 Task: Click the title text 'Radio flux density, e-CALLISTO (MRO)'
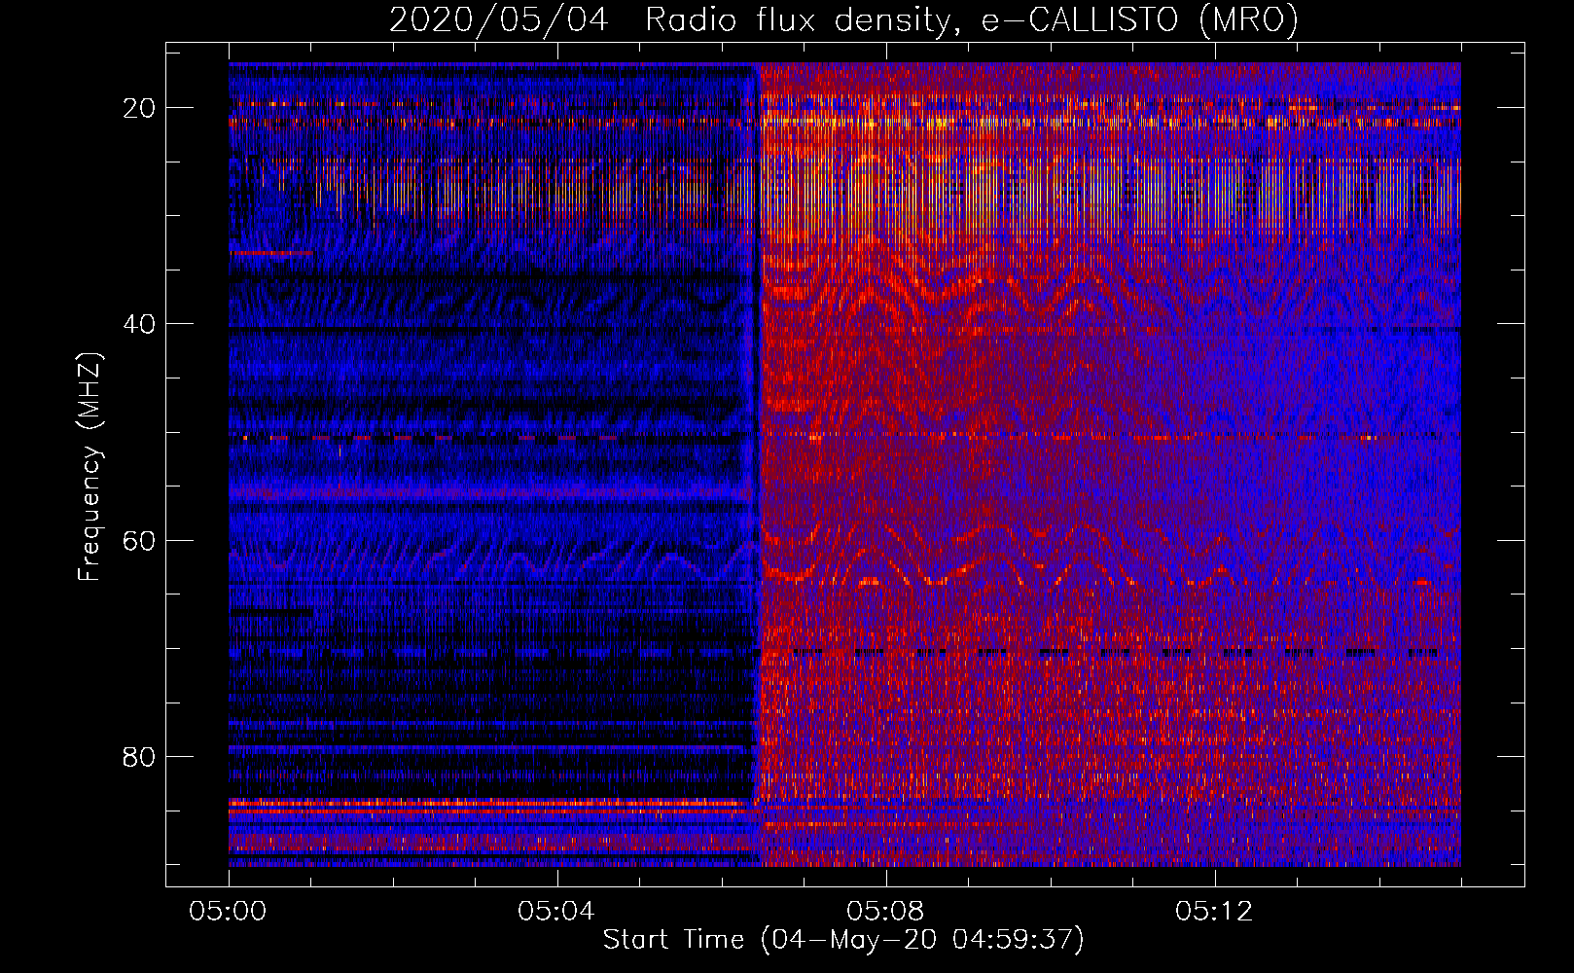tap(971, 19)
